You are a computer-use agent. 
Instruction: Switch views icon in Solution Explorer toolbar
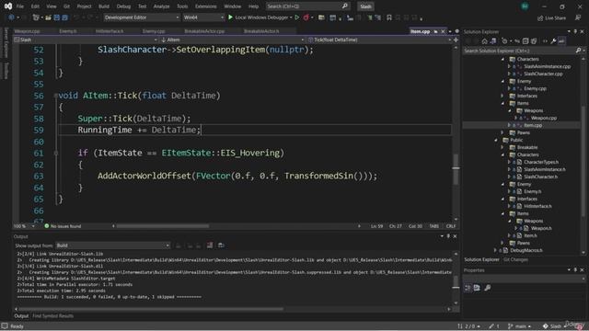point(493,41)
